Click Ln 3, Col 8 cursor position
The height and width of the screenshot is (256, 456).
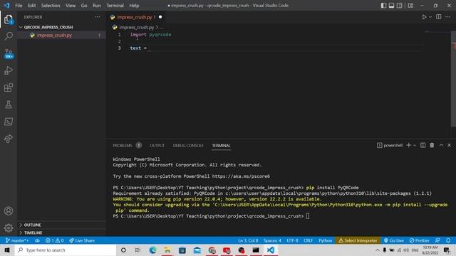point(248,240)
